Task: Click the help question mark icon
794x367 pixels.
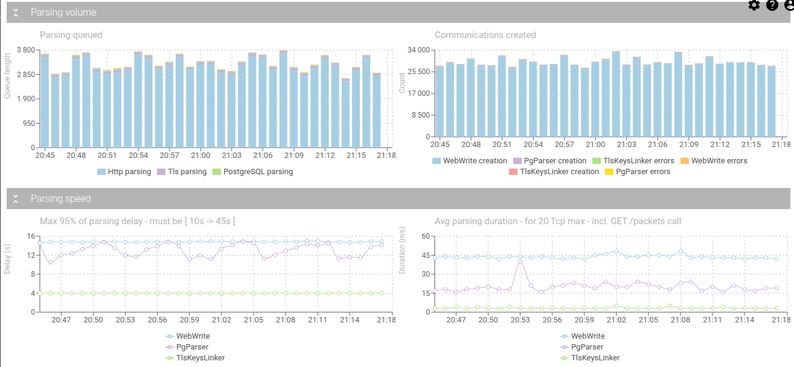Action: click(772, 5)
